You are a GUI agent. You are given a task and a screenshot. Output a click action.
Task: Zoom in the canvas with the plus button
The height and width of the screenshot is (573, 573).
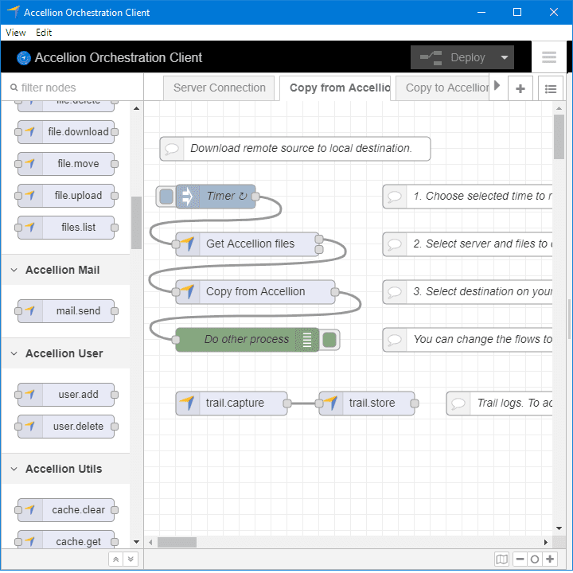pos(550,559)
